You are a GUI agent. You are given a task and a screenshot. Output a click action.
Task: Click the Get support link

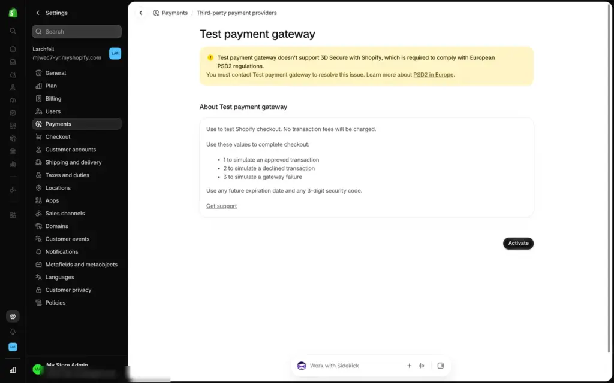[221, 206]
